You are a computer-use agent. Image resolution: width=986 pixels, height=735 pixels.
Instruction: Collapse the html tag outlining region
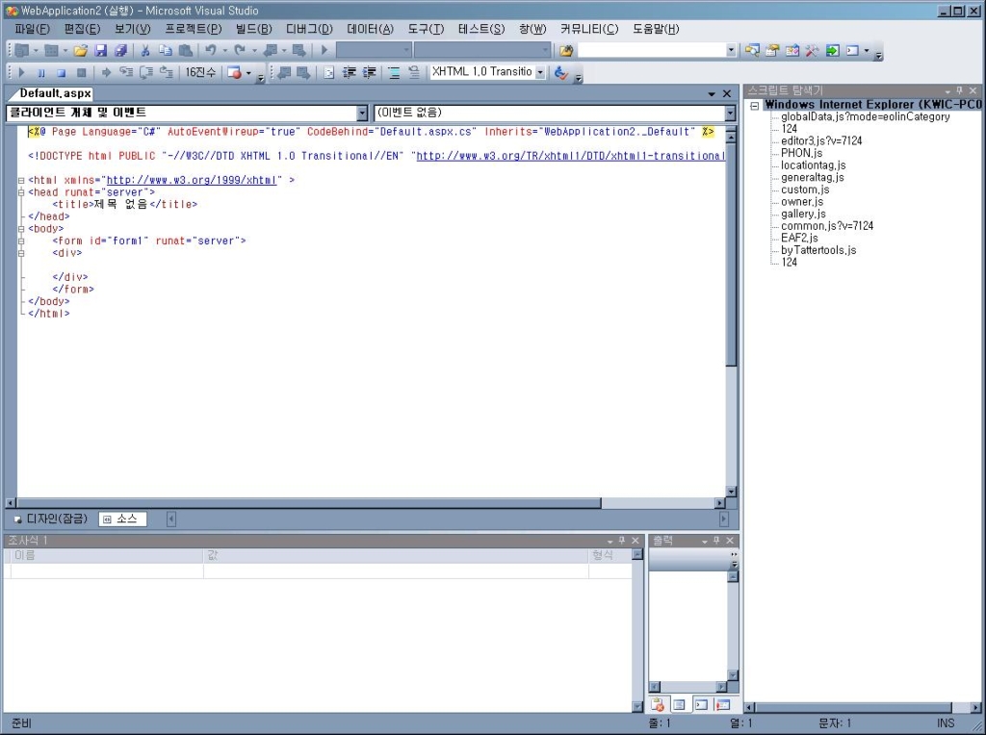pos(21,180)
